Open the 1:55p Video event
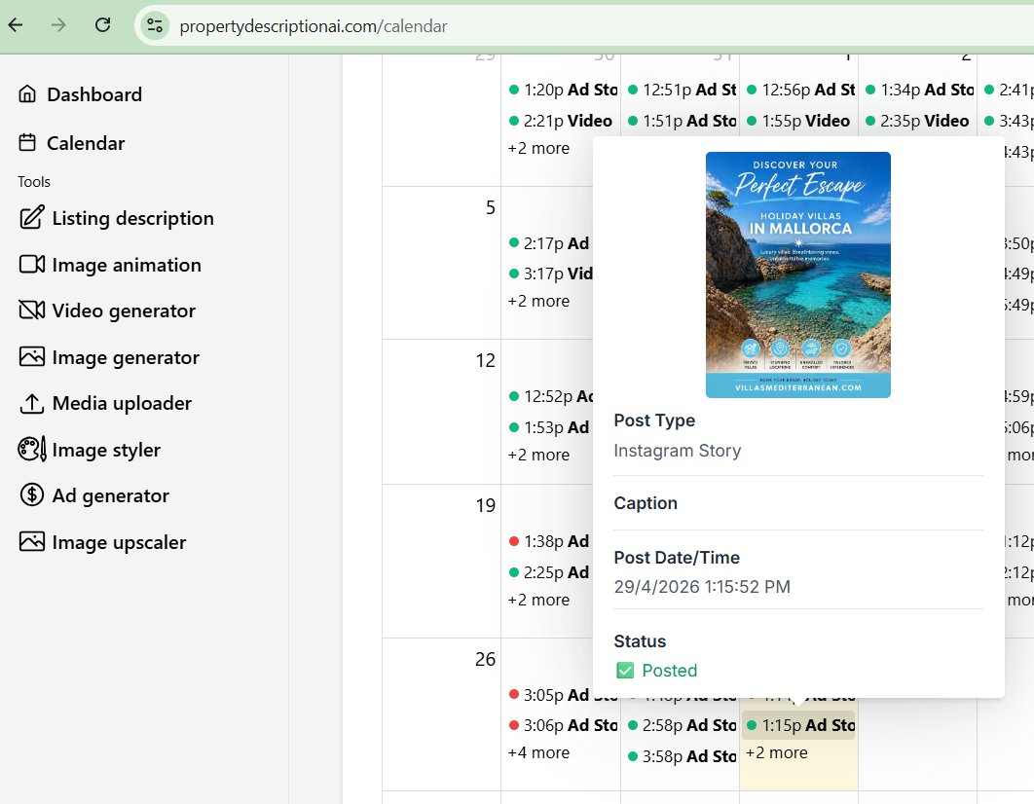Image resolution: width=1034 pixels, height=804 pixels. click(800, 122)
